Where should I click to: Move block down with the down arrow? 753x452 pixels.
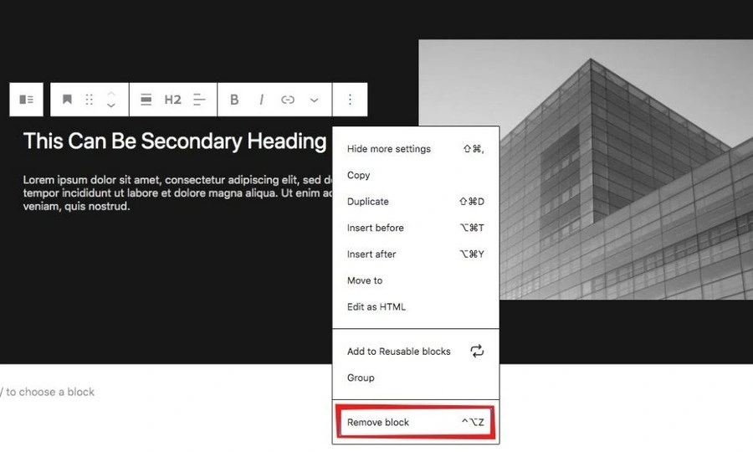tap(111, 106)
